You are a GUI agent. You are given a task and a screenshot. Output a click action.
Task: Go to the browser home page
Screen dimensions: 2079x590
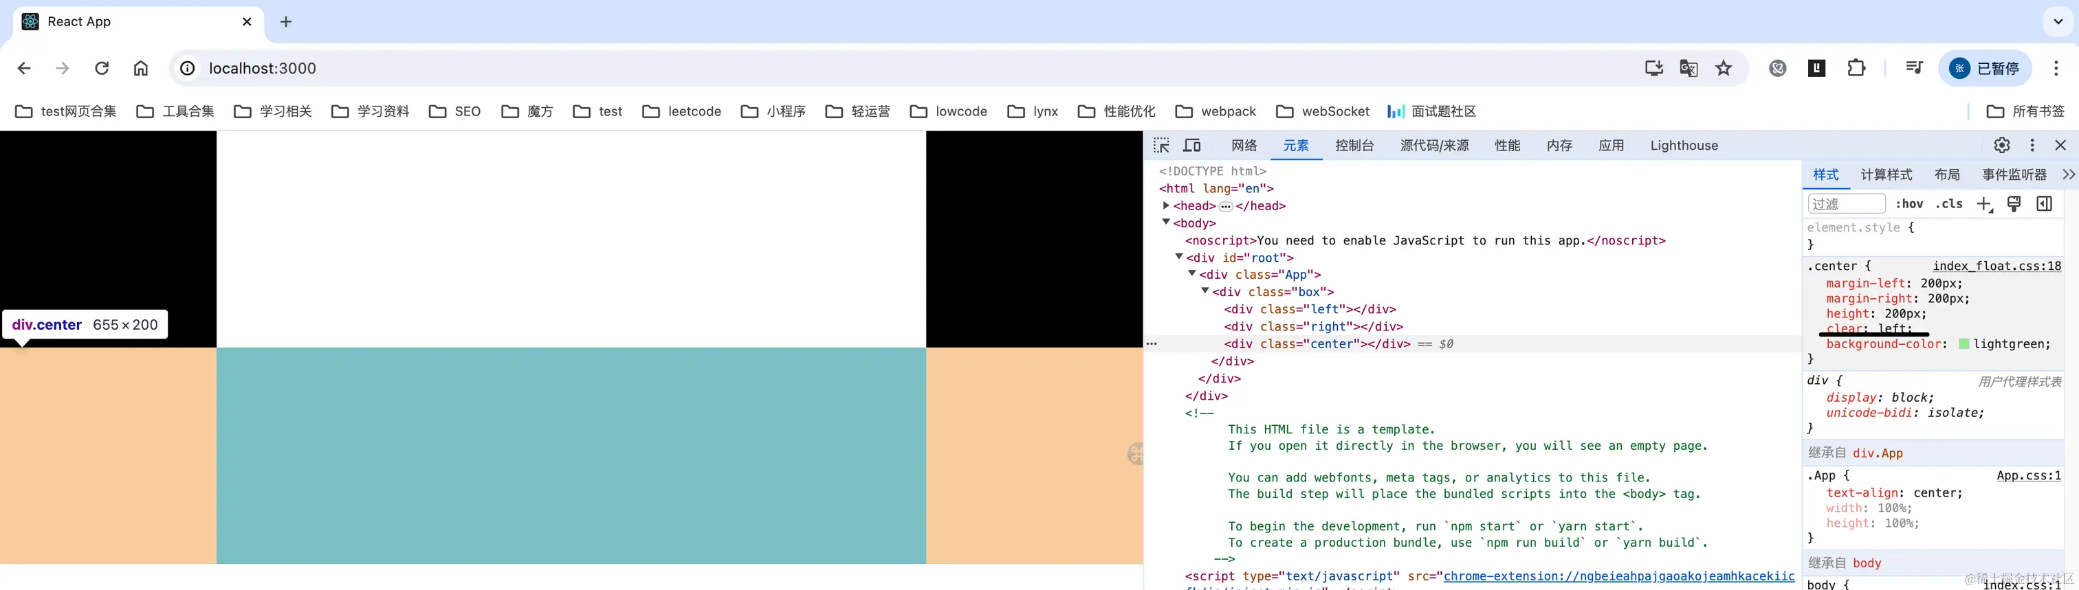tap(140, 69)
